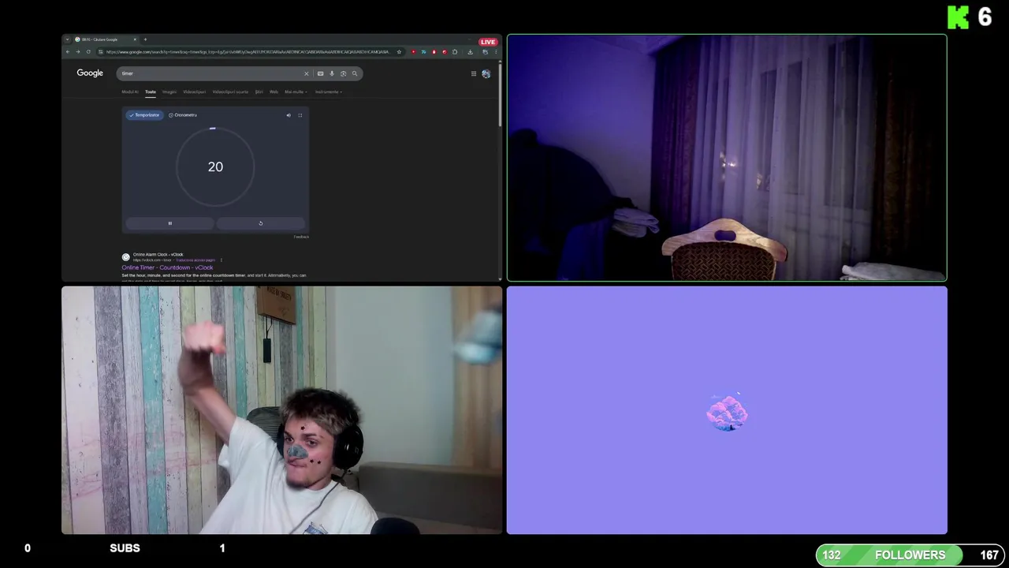Open the browser downloads icon
Viewport: 1009px width, 568px height.
(x=470, y=52)
